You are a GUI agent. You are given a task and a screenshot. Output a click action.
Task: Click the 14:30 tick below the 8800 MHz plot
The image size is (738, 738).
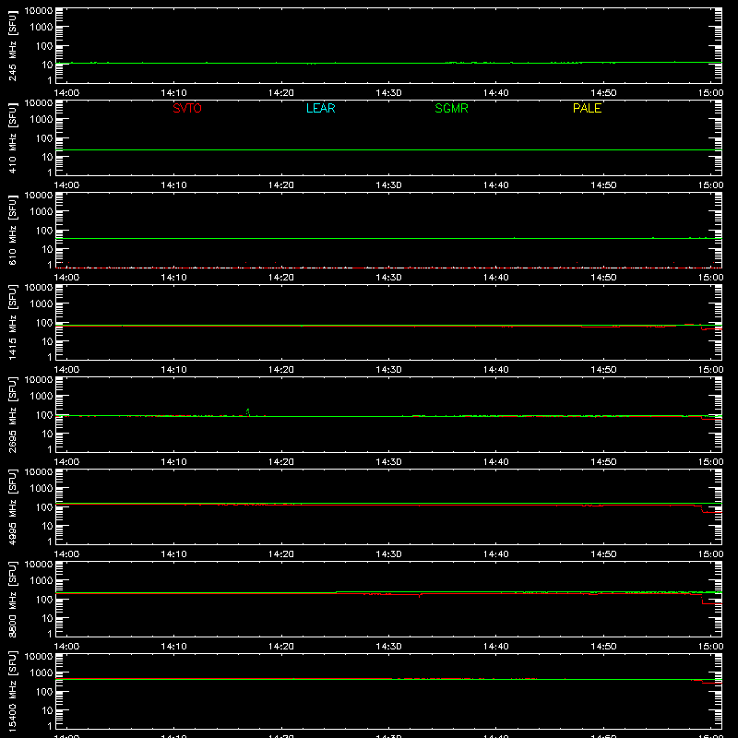388,647
